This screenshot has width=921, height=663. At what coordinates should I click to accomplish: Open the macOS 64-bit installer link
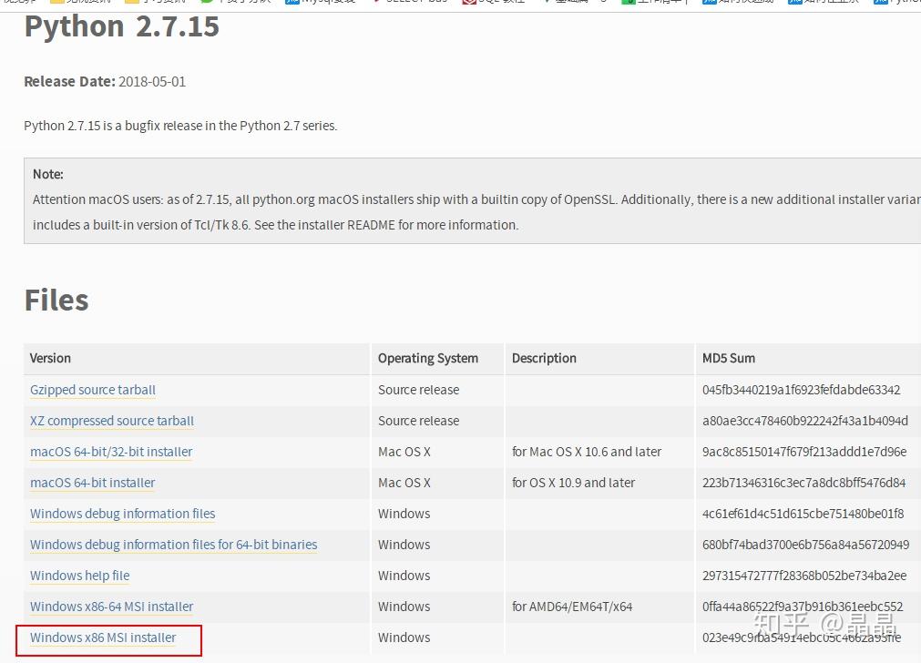tap(93, 483)
